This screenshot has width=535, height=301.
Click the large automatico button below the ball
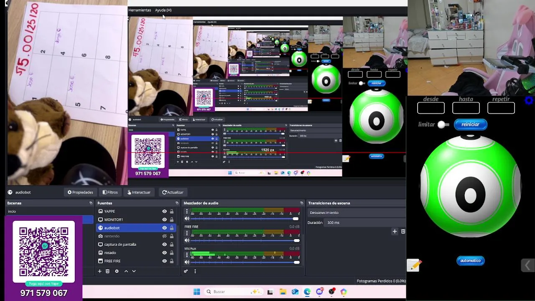(470, 260)
